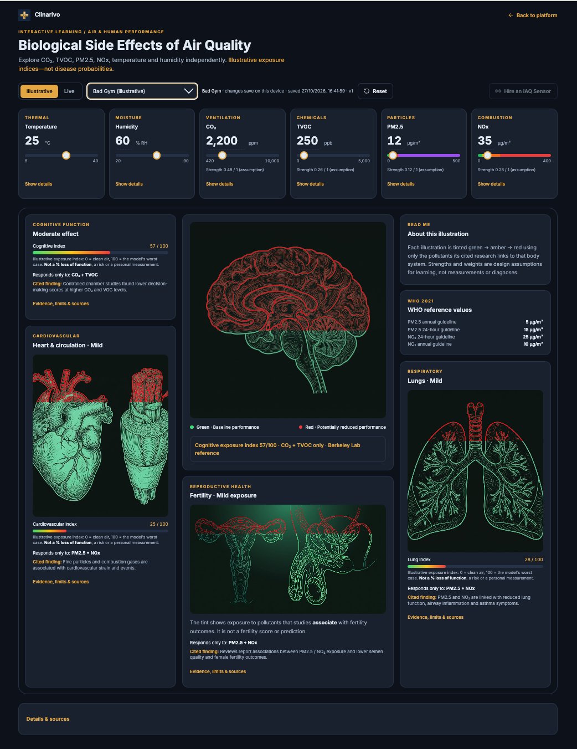Click the page title Biological Side Effects of Air Quality
This screenshot has height=749, width=577.
click(x=135, y=45)
